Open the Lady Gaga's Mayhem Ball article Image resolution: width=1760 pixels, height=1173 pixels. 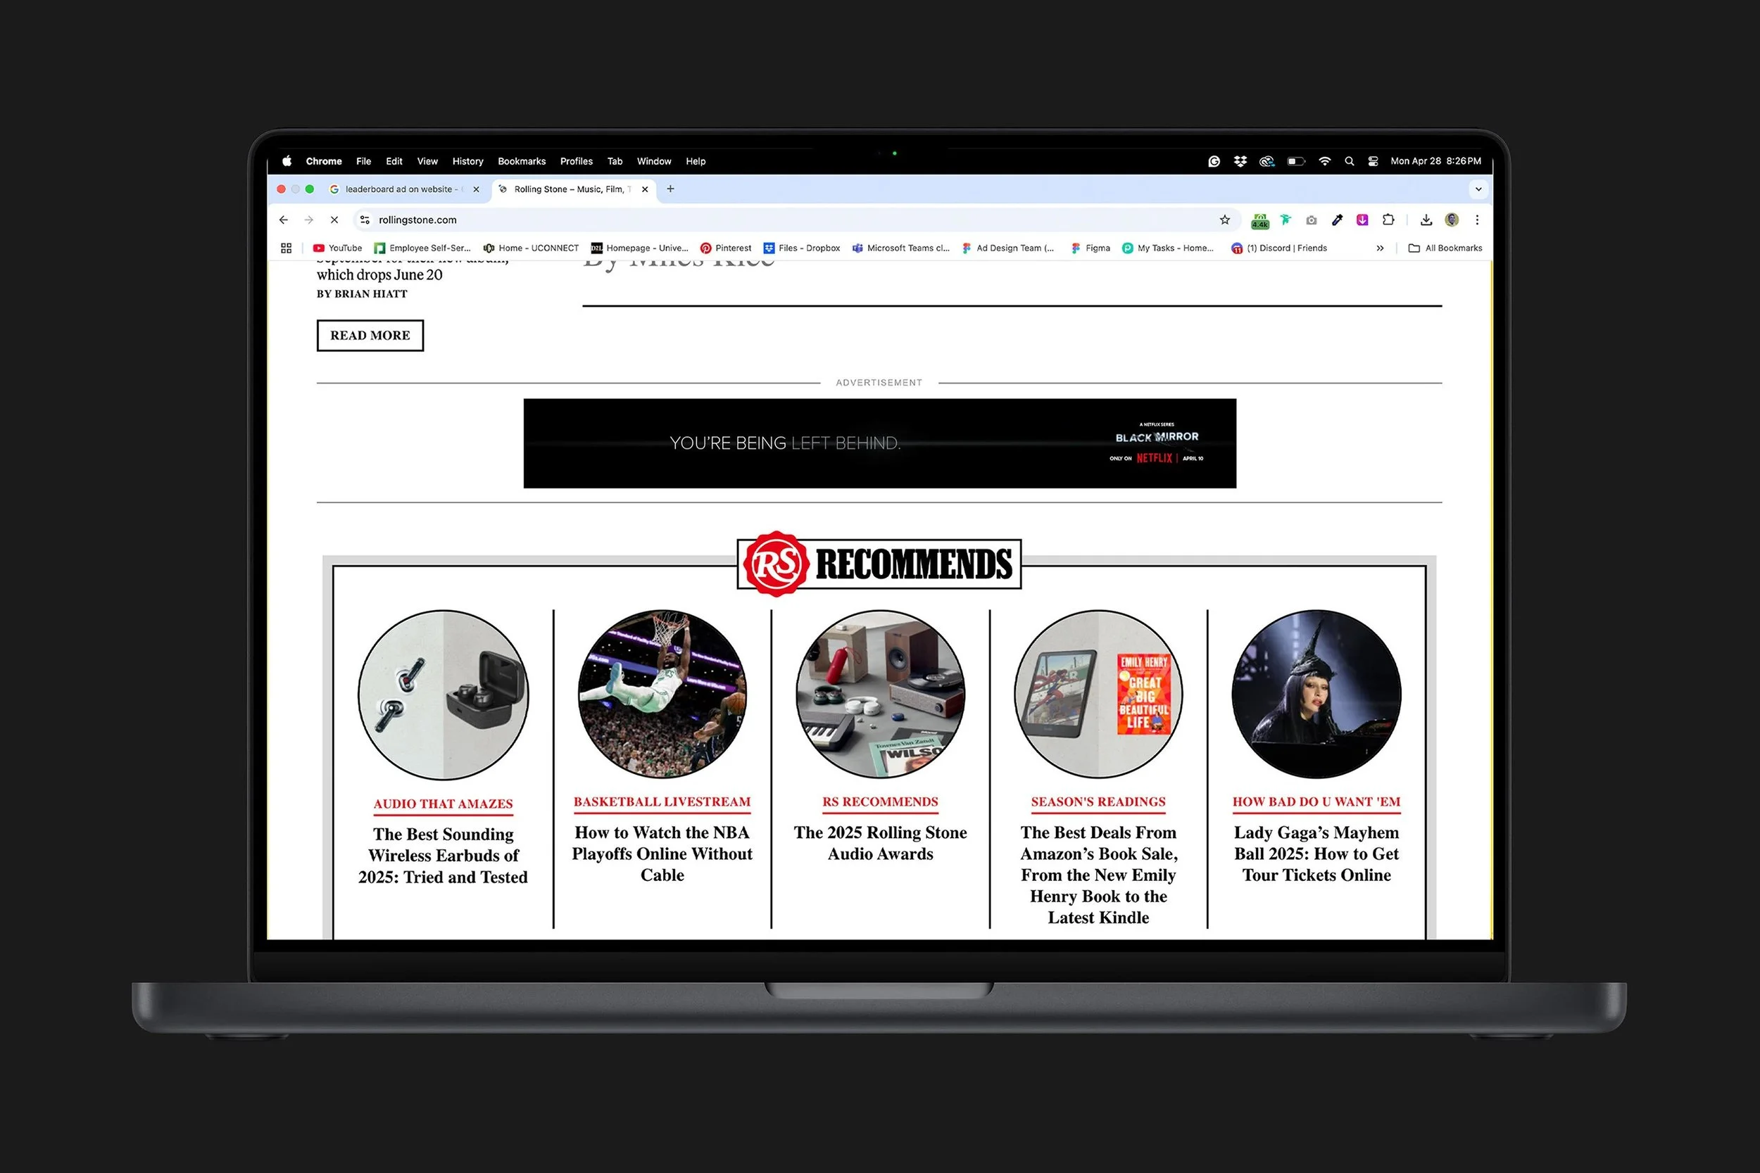[x=1316, y=854]
